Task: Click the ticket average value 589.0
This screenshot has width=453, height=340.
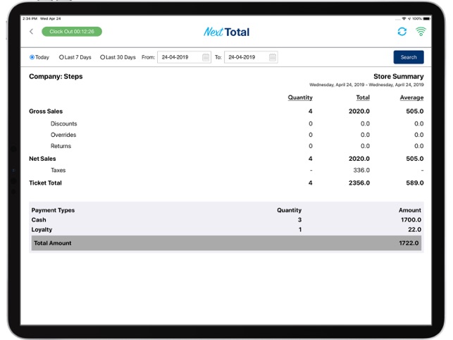Action: tap(415, 183)
